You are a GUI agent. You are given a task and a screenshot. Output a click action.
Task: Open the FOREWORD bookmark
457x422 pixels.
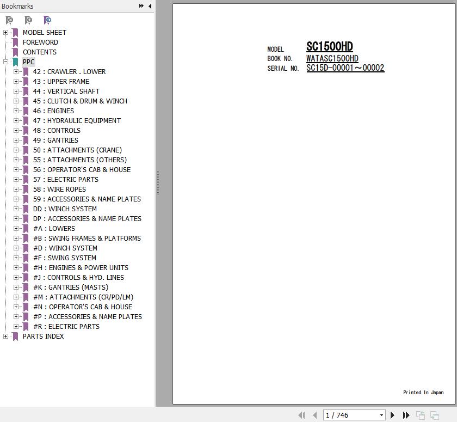coord(40,42)
